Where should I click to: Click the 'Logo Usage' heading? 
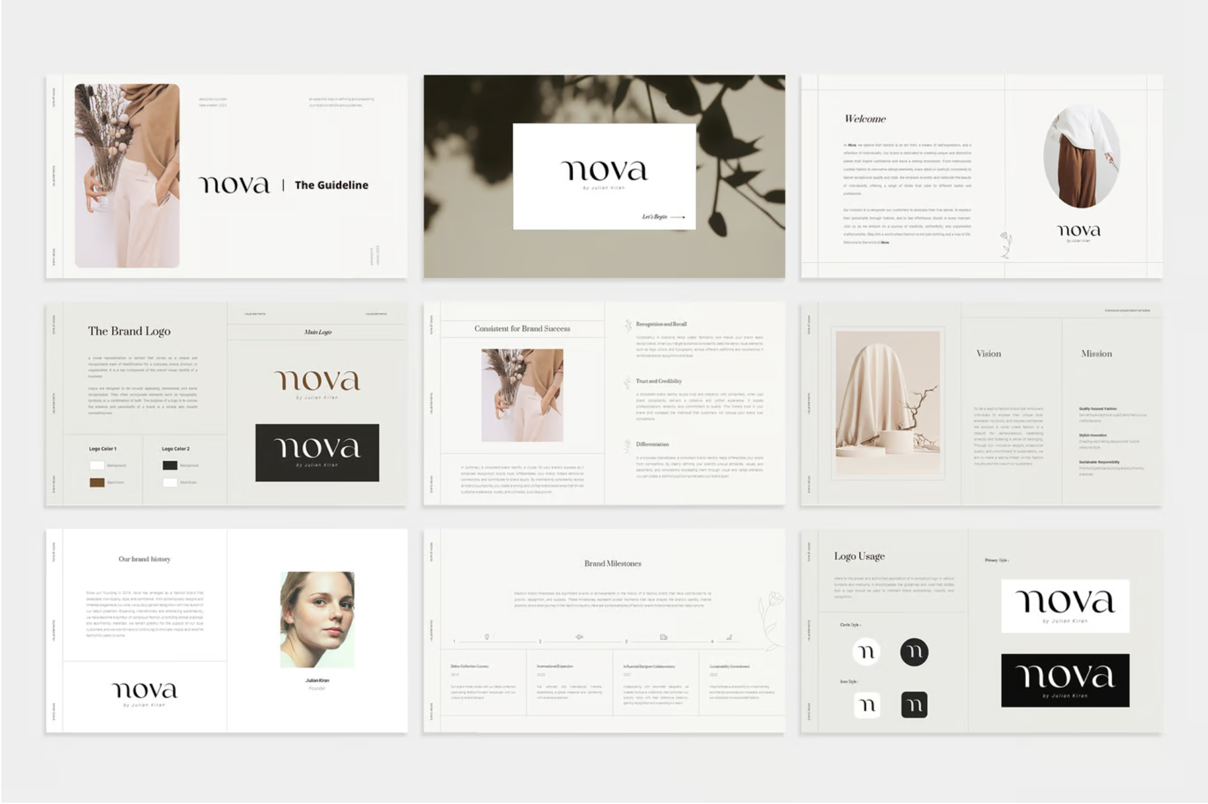859,556
